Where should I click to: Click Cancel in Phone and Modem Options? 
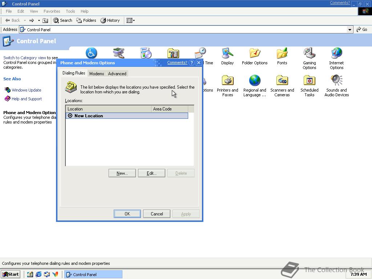(x=157, y=214)
